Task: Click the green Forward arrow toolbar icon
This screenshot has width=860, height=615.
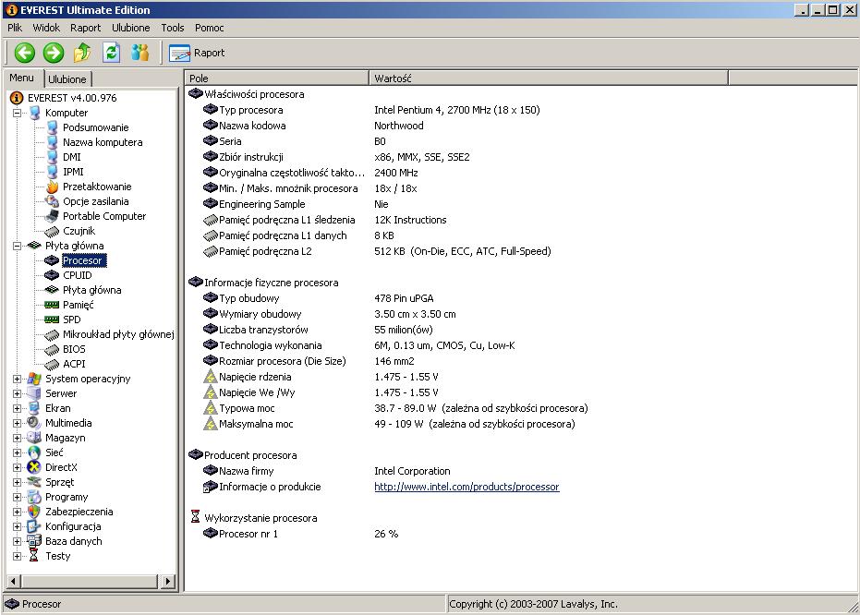Action: (54, 53)
